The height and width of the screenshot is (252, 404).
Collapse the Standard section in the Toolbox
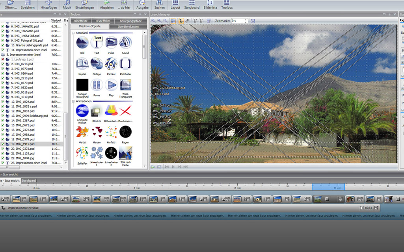tap(73, 33)
